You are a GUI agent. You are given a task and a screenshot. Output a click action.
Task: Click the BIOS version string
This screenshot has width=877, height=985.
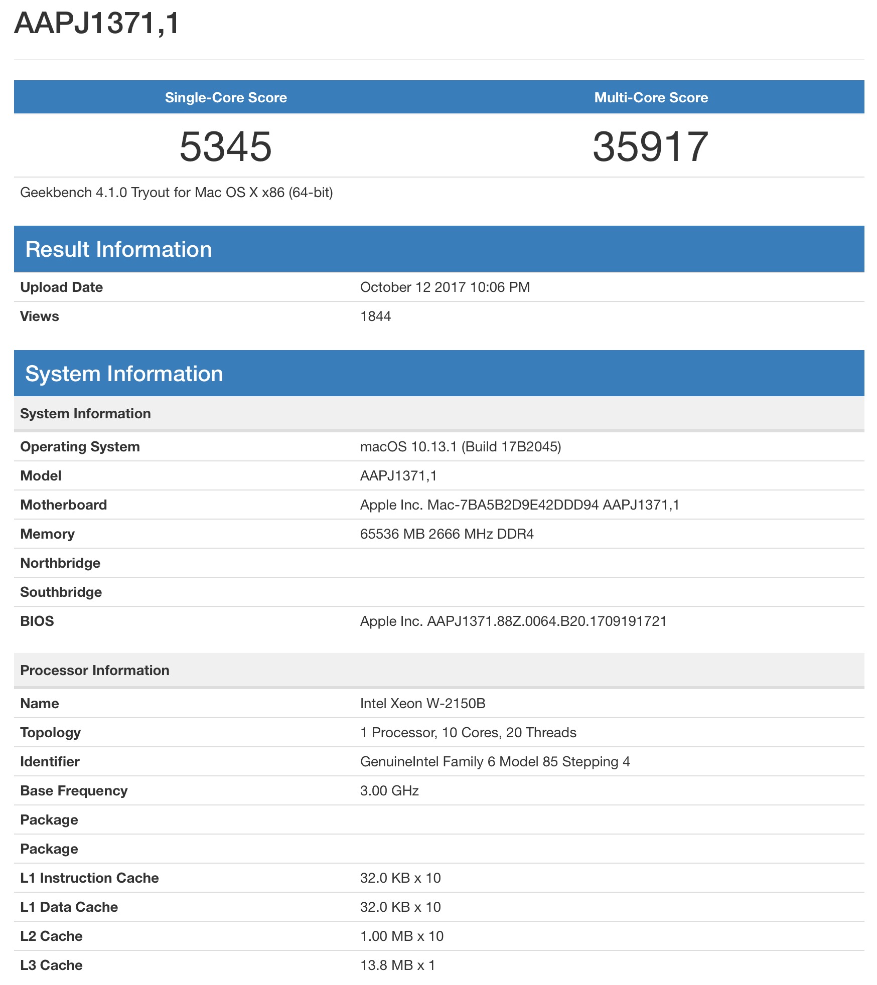(x=513, y=621)
